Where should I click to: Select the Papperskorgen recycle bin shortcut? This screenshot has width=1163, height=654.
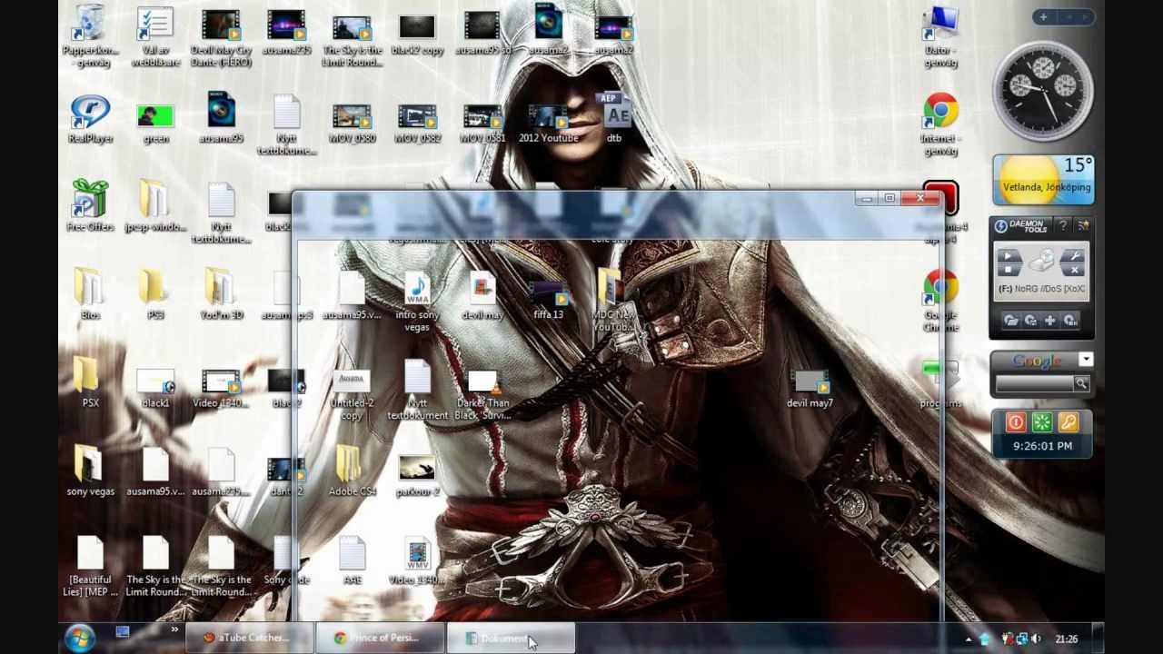pos(90,36)
